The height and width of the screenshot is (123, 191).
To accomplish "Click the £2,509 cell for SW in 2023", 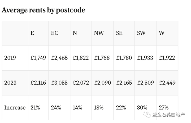I will pos(145,83).
